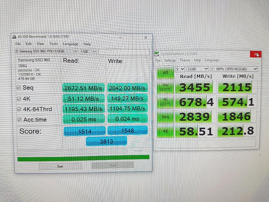This screenshot has height=202, width=269.
Task: Toggle the Acc.time checkbox
Action: click(x=20, y=120)
